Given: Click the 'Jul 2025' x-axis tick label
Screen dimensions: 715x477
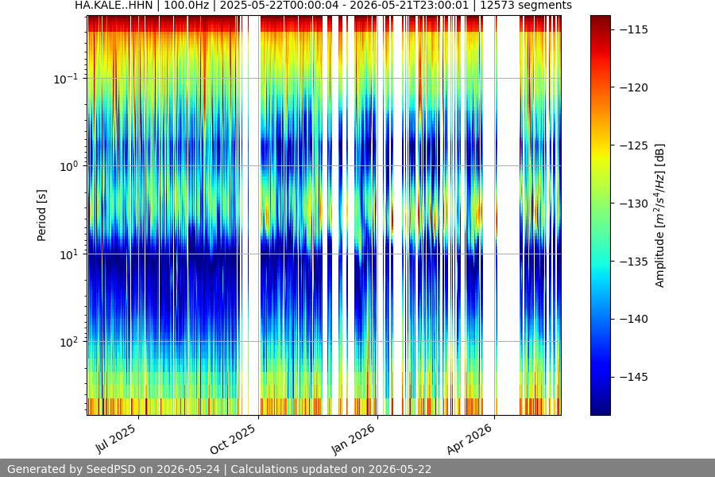Looking at the screenshot, I should tap(116, 438).
